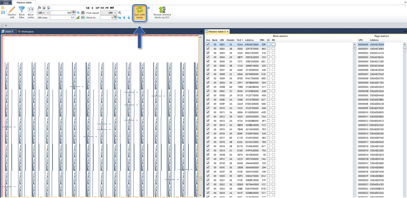407x198 pixels.
Task: Click the blue turn arrow beside Move to
Action: (120, 18)
